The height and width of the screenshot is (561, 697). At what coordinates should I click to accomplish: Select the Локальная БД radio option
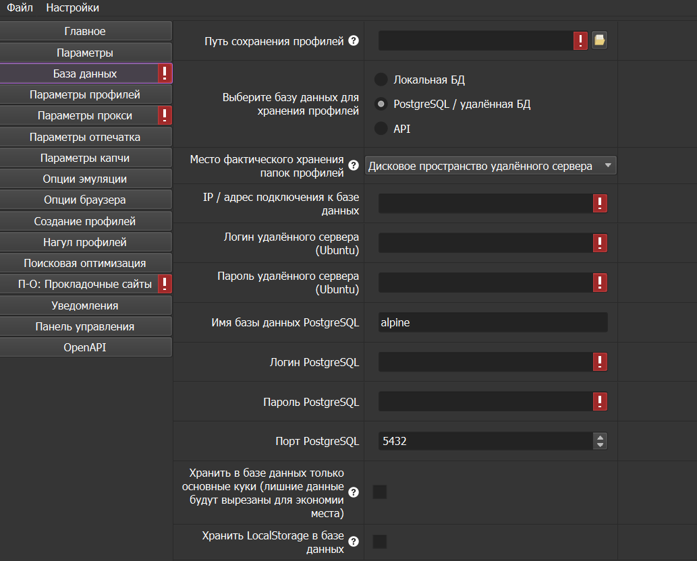point(381,80)
